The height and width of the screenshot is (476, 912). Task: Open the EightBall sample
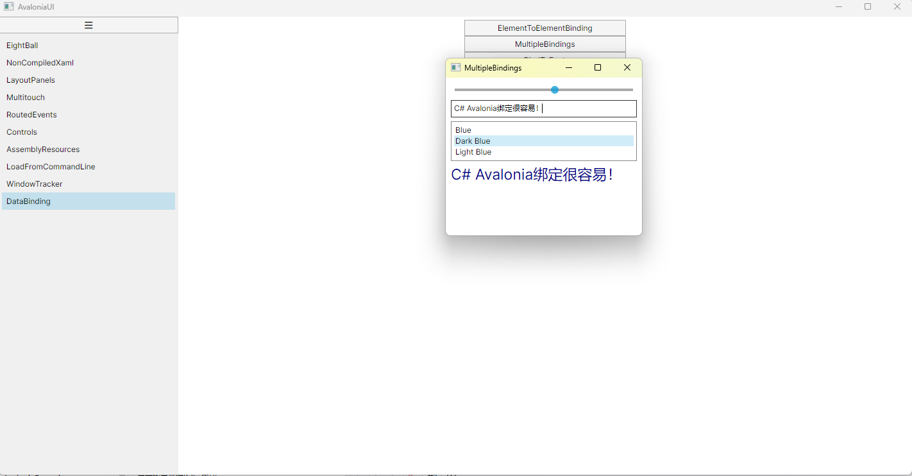(89, 46)
